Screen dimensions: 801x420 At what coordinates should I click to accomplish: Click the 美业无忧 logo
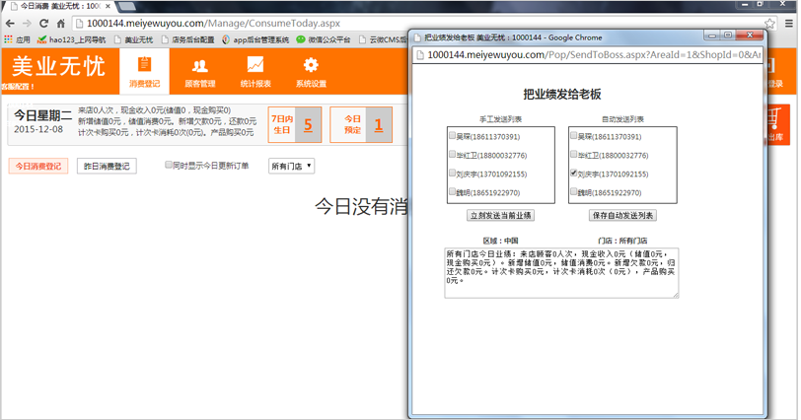[x=59, y=67]
